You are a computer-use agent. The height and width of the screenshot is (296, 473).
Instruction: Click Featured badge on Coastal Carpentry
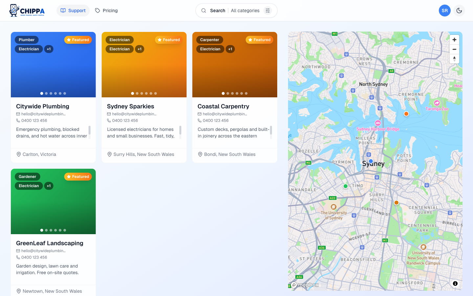pyautogui.click(x=259, y=40)
